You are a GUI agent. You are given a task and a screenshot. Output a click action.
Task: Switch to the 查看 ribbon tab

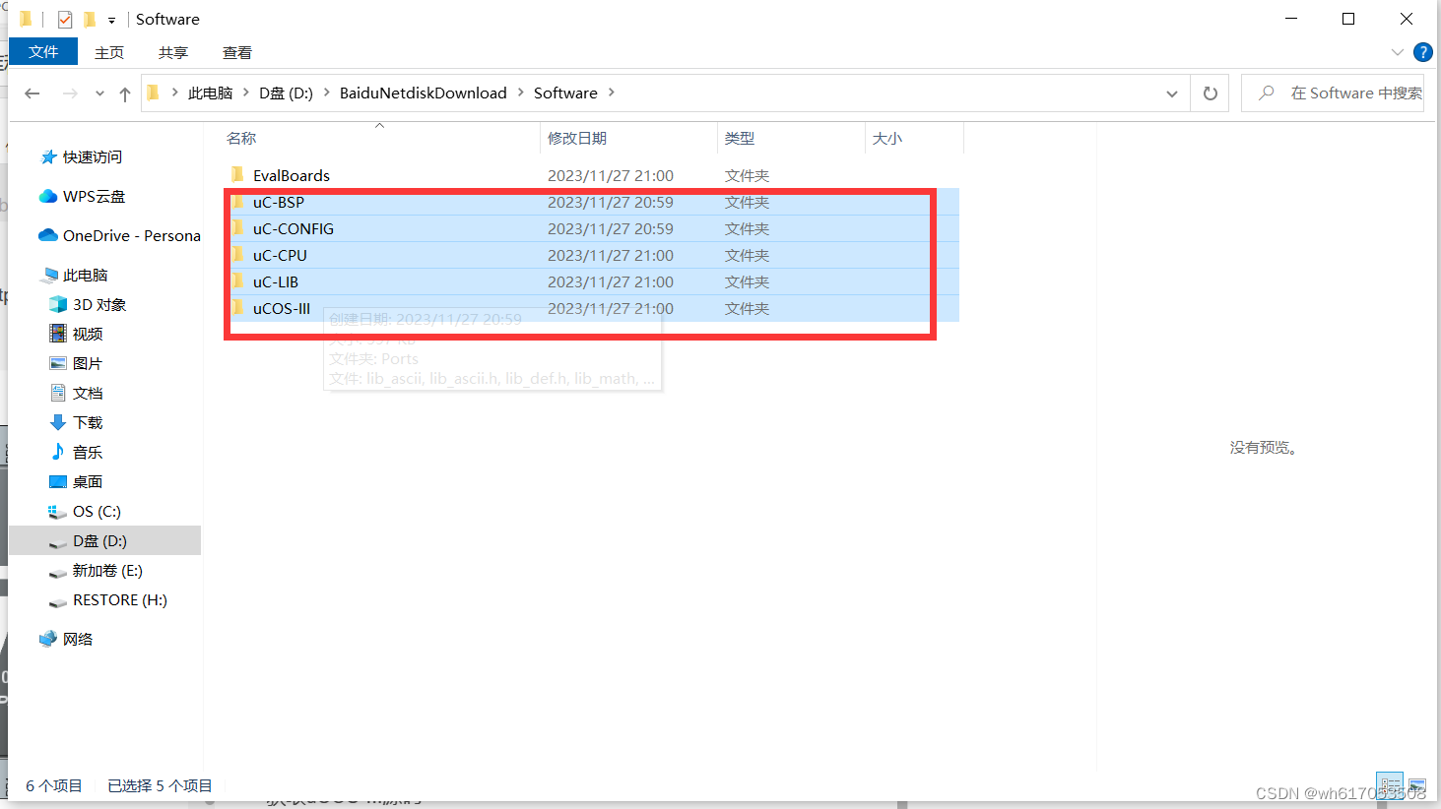[237, 52]
